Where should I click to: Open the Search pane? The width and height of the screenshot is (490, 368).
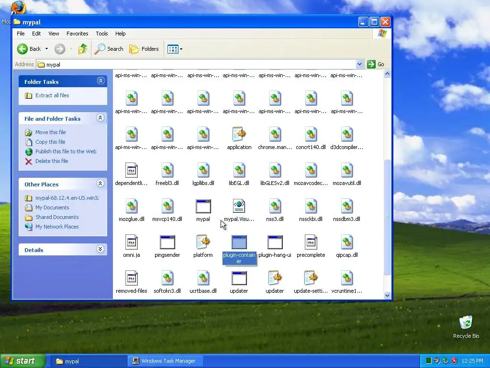coord(109,49)
